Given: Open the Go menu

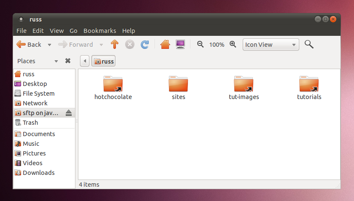Looking at the screenshot, I should [x=73, y=31].
